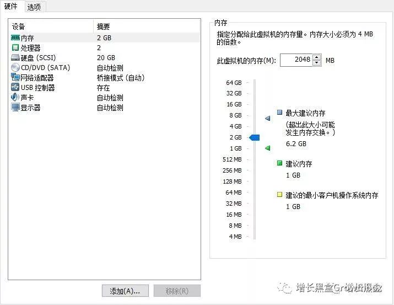The image size is (394, 305).
Task: Click the 32 MB slider label
Action: [x=234, y=204]
